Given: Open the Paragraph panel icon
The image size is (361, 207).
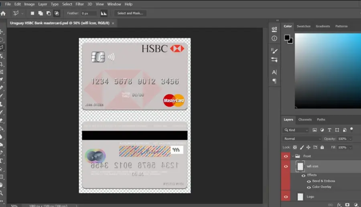Looking at the screenshot, I should 274,81.
